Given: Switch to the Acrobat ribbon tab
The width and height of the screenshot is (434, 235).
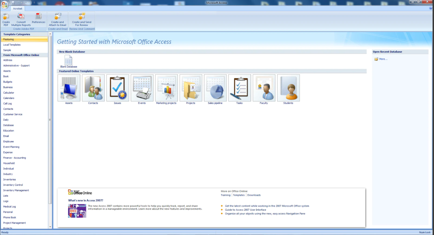Looking at the screenshot, I should (17, 9).
